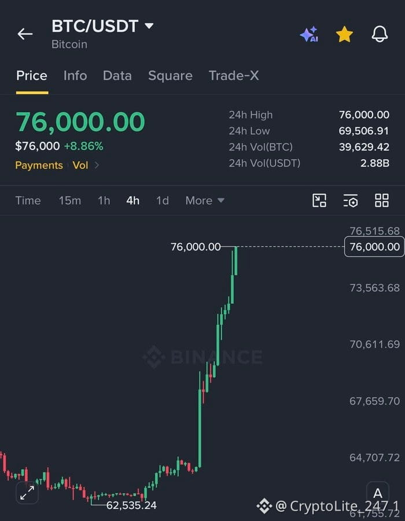The height and width of the screenshot is (521, 405).
Task: Select the Time line chart option
Action: [x=28, y=200]
